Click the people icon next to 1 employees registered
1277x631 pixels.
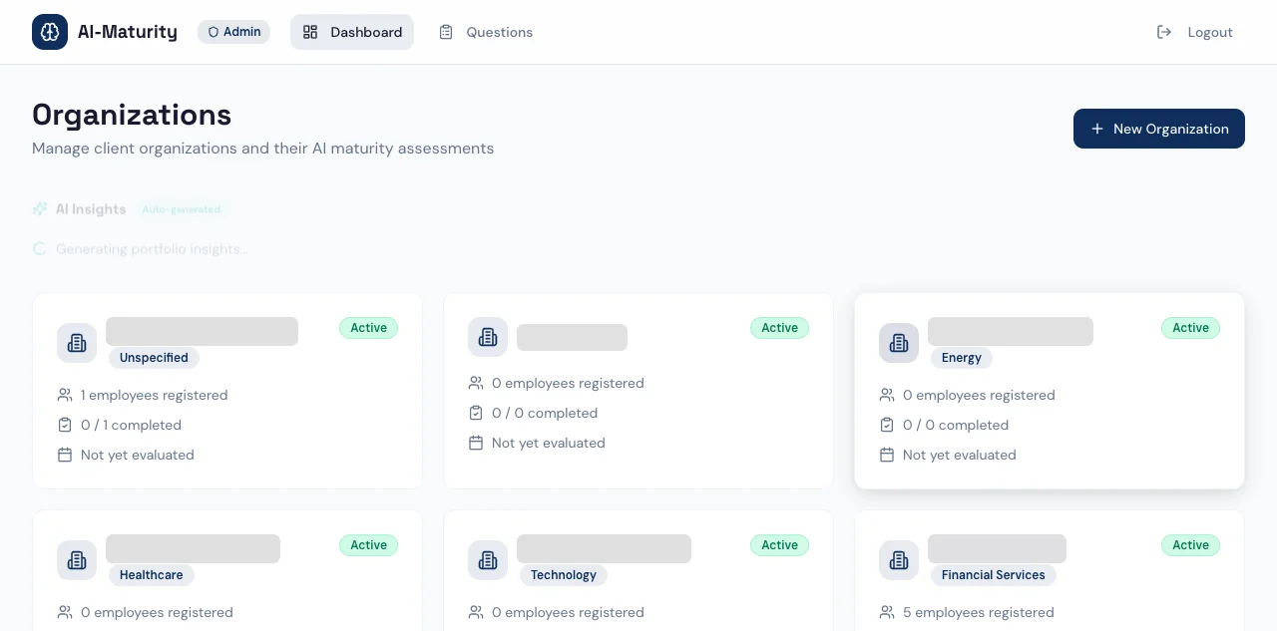point(65,395)
